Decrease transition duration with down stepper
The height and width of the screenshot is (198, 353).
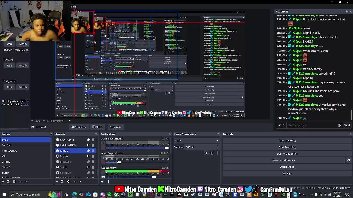click(x=218, y=148)
